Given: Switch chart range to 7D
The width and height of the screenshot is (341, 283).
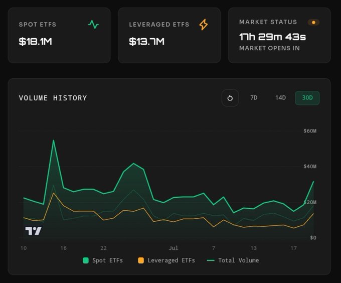Looking at the screenshot, I should point(254,98).
